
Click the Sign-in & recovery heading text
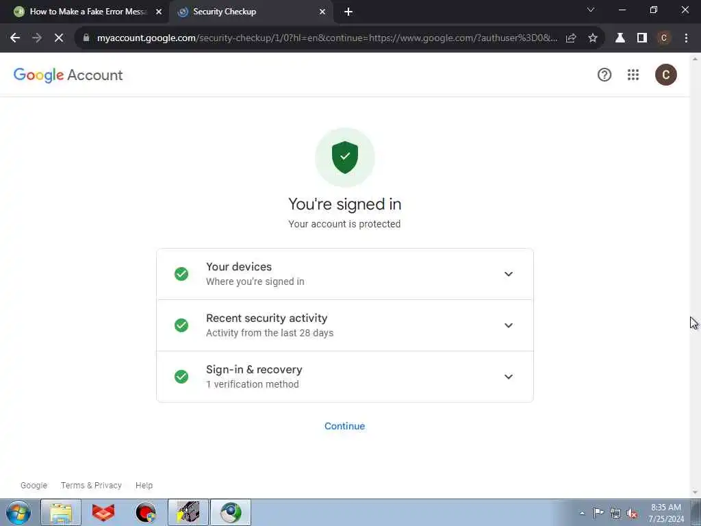click(x=254, y=369)
